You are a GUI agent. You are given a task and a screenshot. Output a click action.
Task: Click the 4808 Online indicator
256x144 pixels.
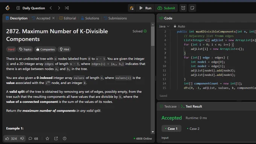click(143, 139)
